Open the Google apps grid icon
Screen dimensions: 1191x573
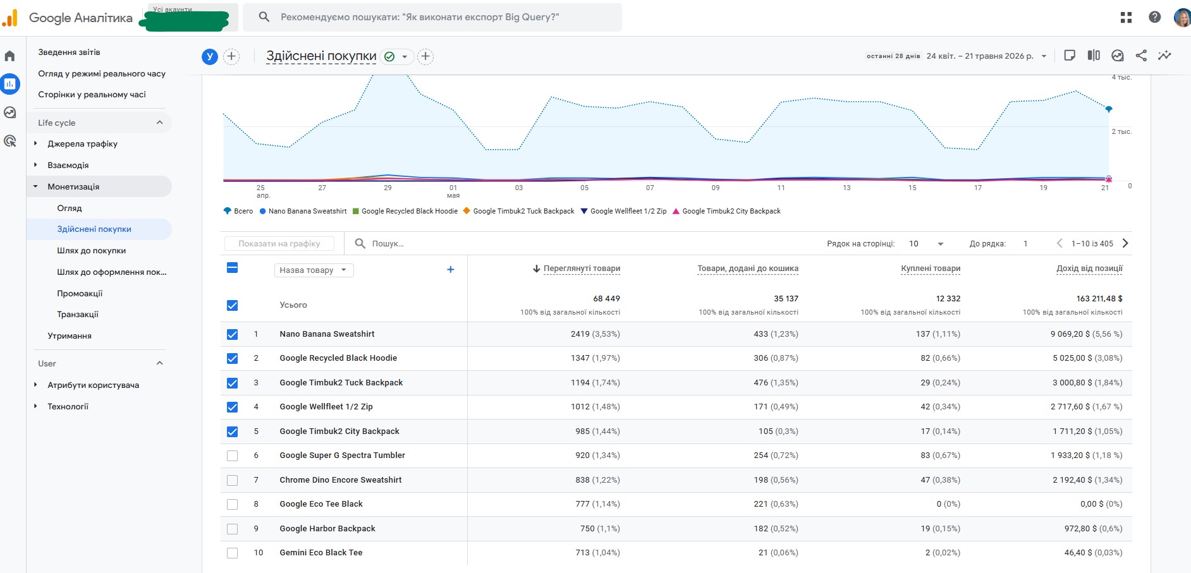(x=1126, y=17)
